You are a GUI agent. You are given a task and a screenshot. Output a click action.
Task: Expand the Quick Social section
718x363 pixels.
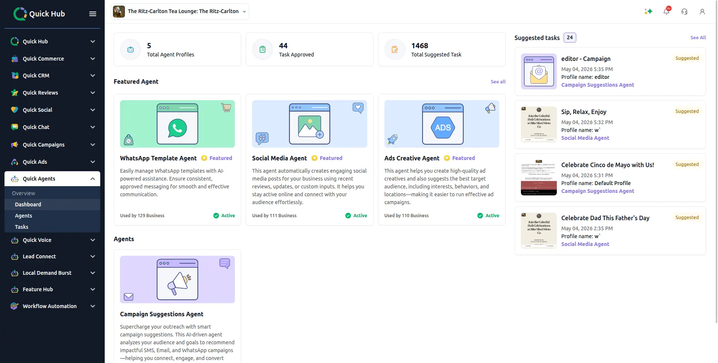(93, 110)
